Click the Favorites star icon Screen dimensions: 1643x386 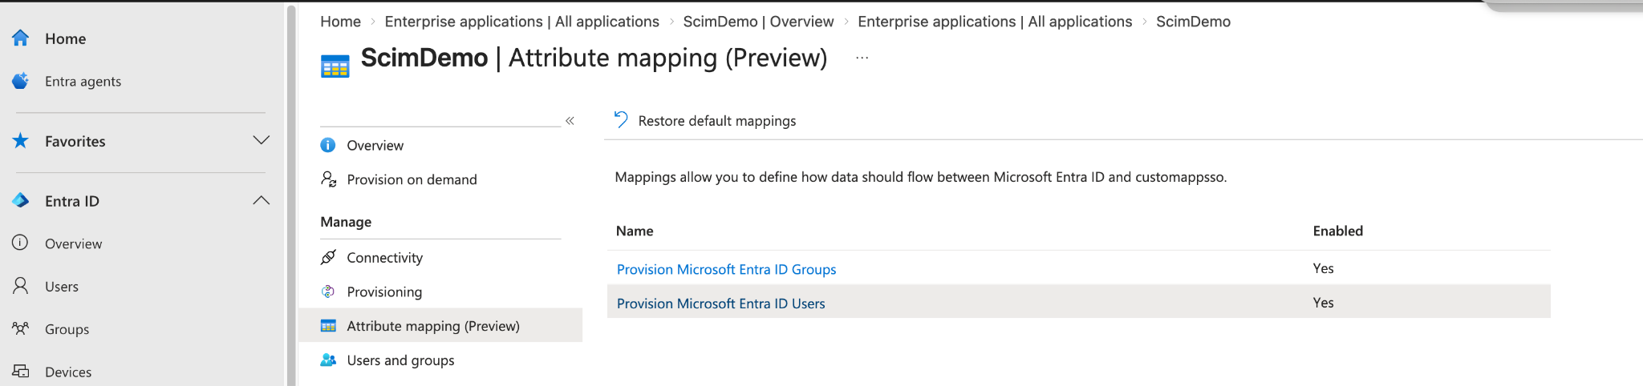pos(21,141)
